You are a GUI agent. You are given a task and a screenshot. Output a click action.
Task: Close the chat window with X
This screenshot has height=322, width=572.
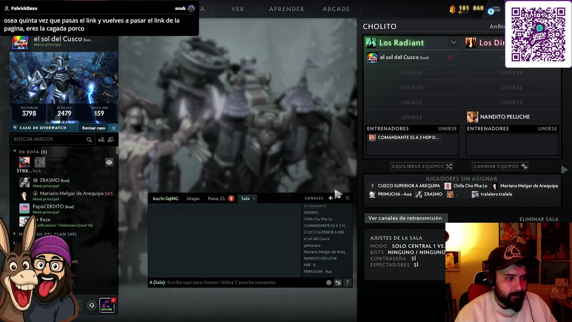pyautogui.click(x=347, y=198)
